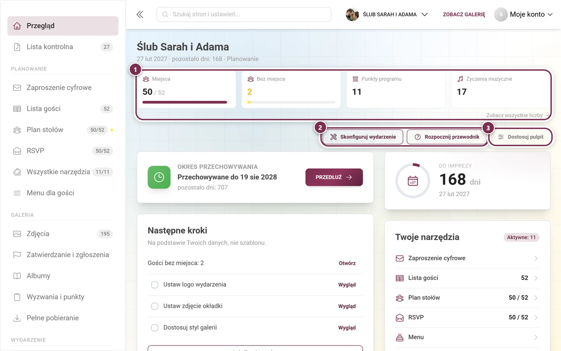Click the picture icon beside Zdjęcia
The width and height of the screenshot is (561, 351).
[17, 234]
